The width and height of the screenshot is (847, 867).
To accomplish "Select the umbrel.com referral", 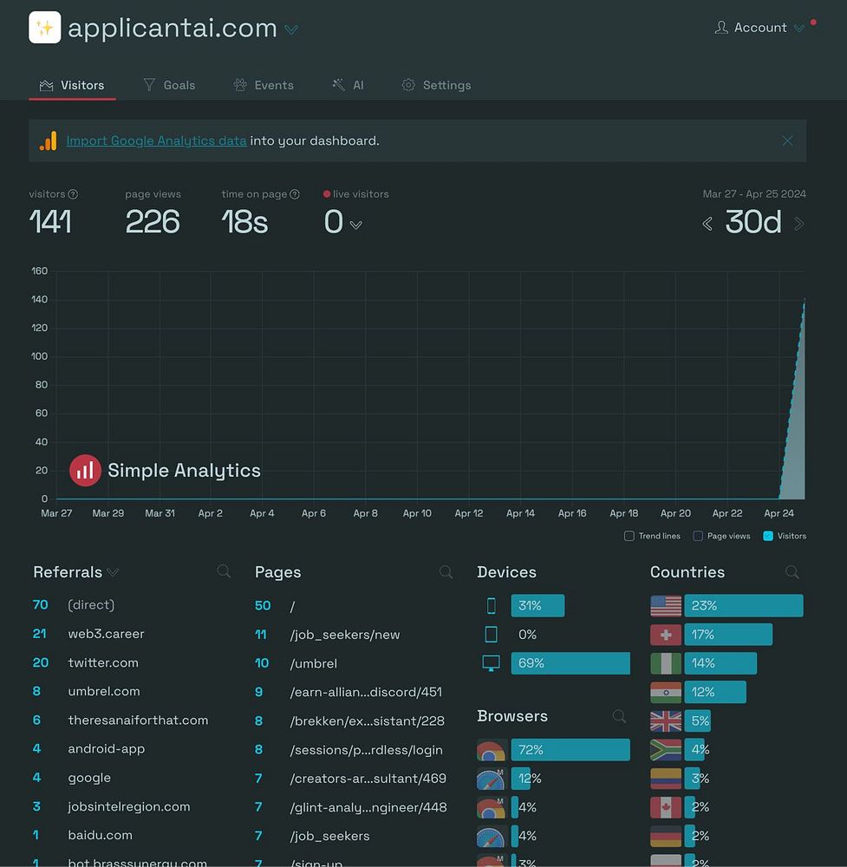I will (x=132, y=691).
